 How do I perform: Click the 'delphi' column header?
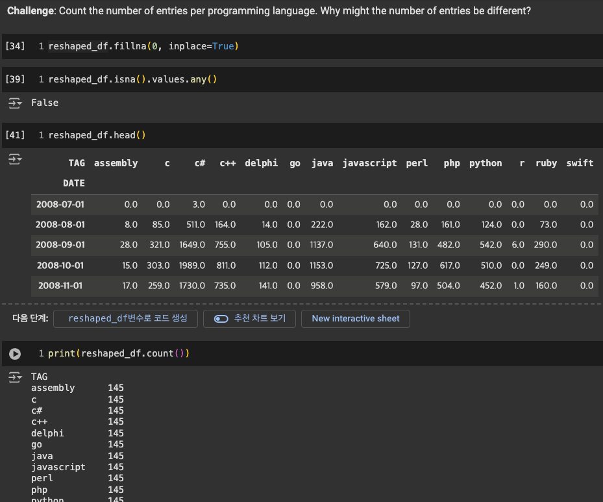[261, 163]
